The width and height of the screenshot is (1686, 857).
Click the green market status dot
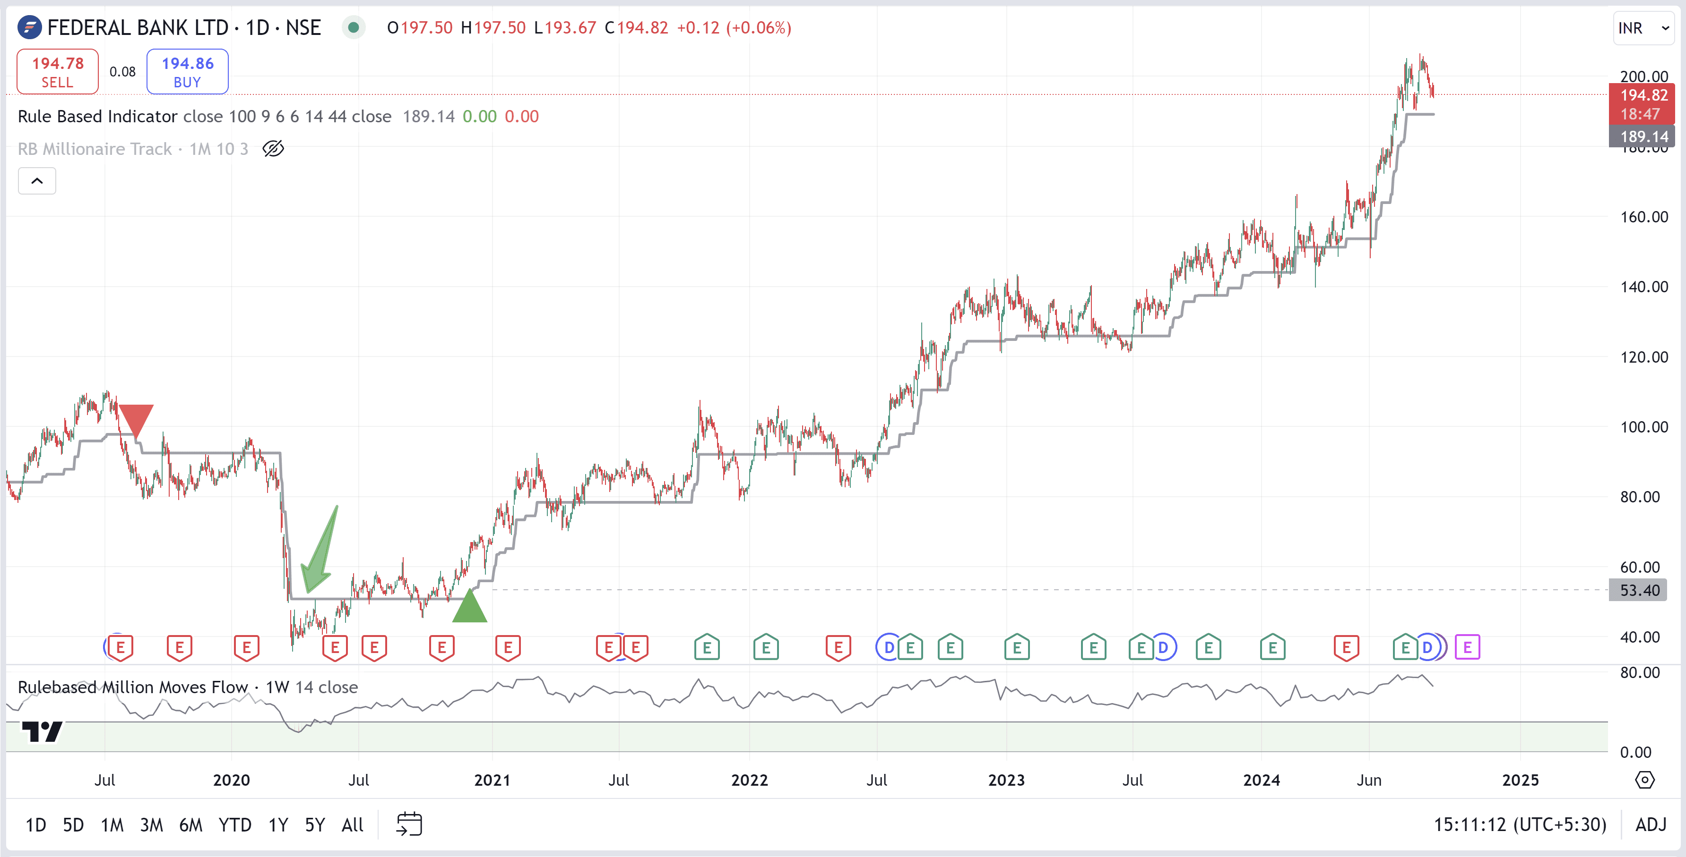354,27
